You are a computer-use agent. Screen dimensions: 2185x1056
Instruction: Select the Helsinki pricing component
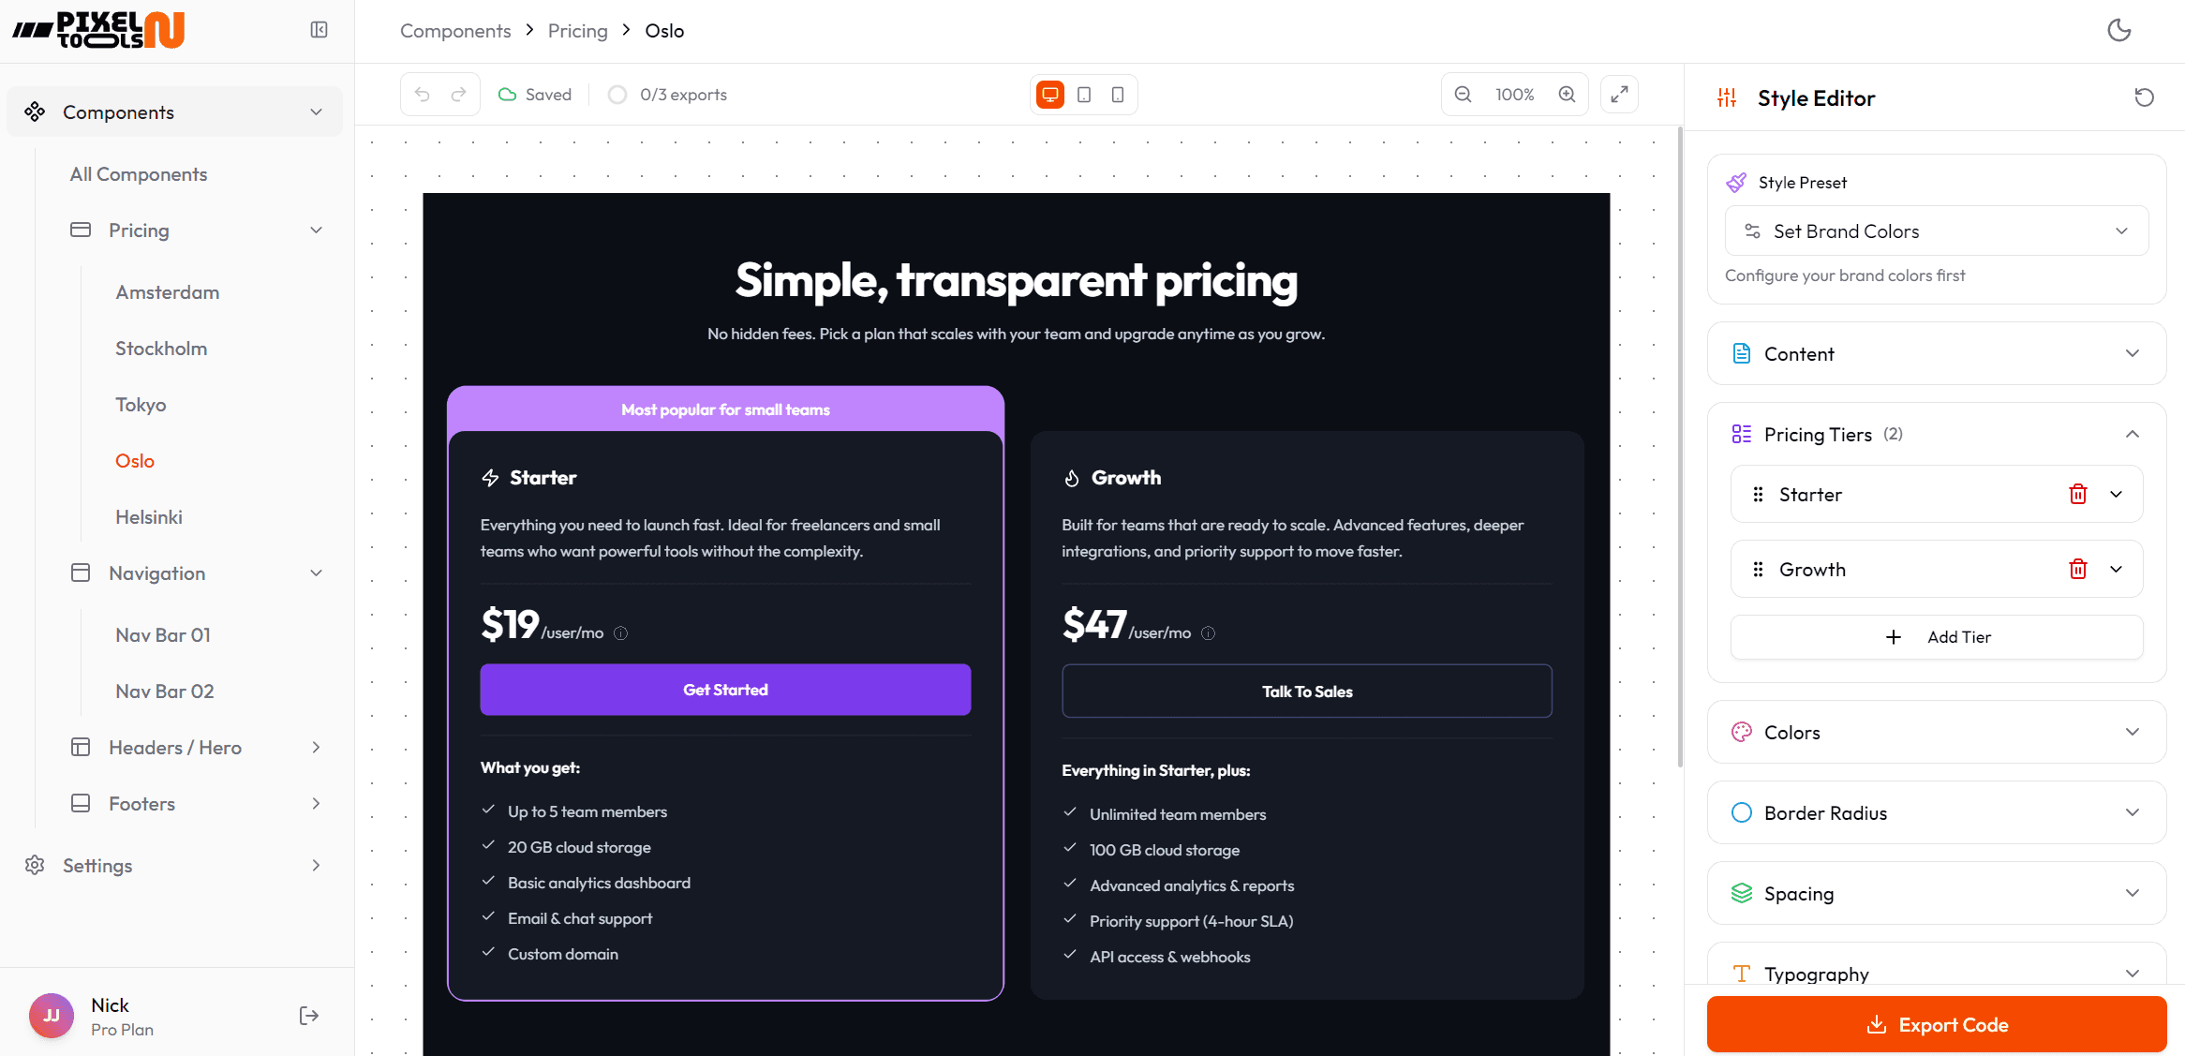pyautogui.click(x=148, y=516)
